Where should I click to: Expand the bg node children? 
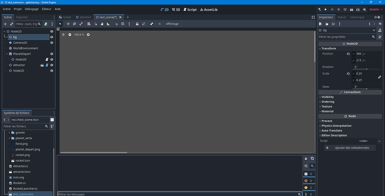click(x=7, y=37)
